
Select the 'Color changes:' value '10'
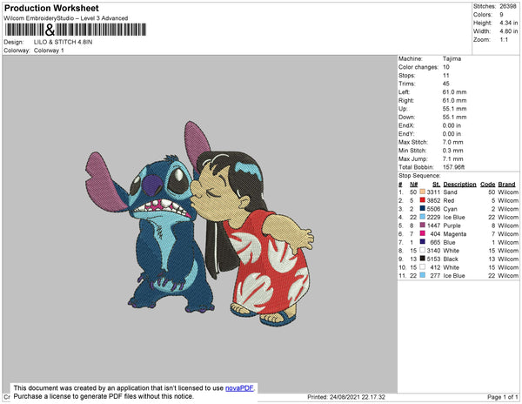(x=445, y=67)
